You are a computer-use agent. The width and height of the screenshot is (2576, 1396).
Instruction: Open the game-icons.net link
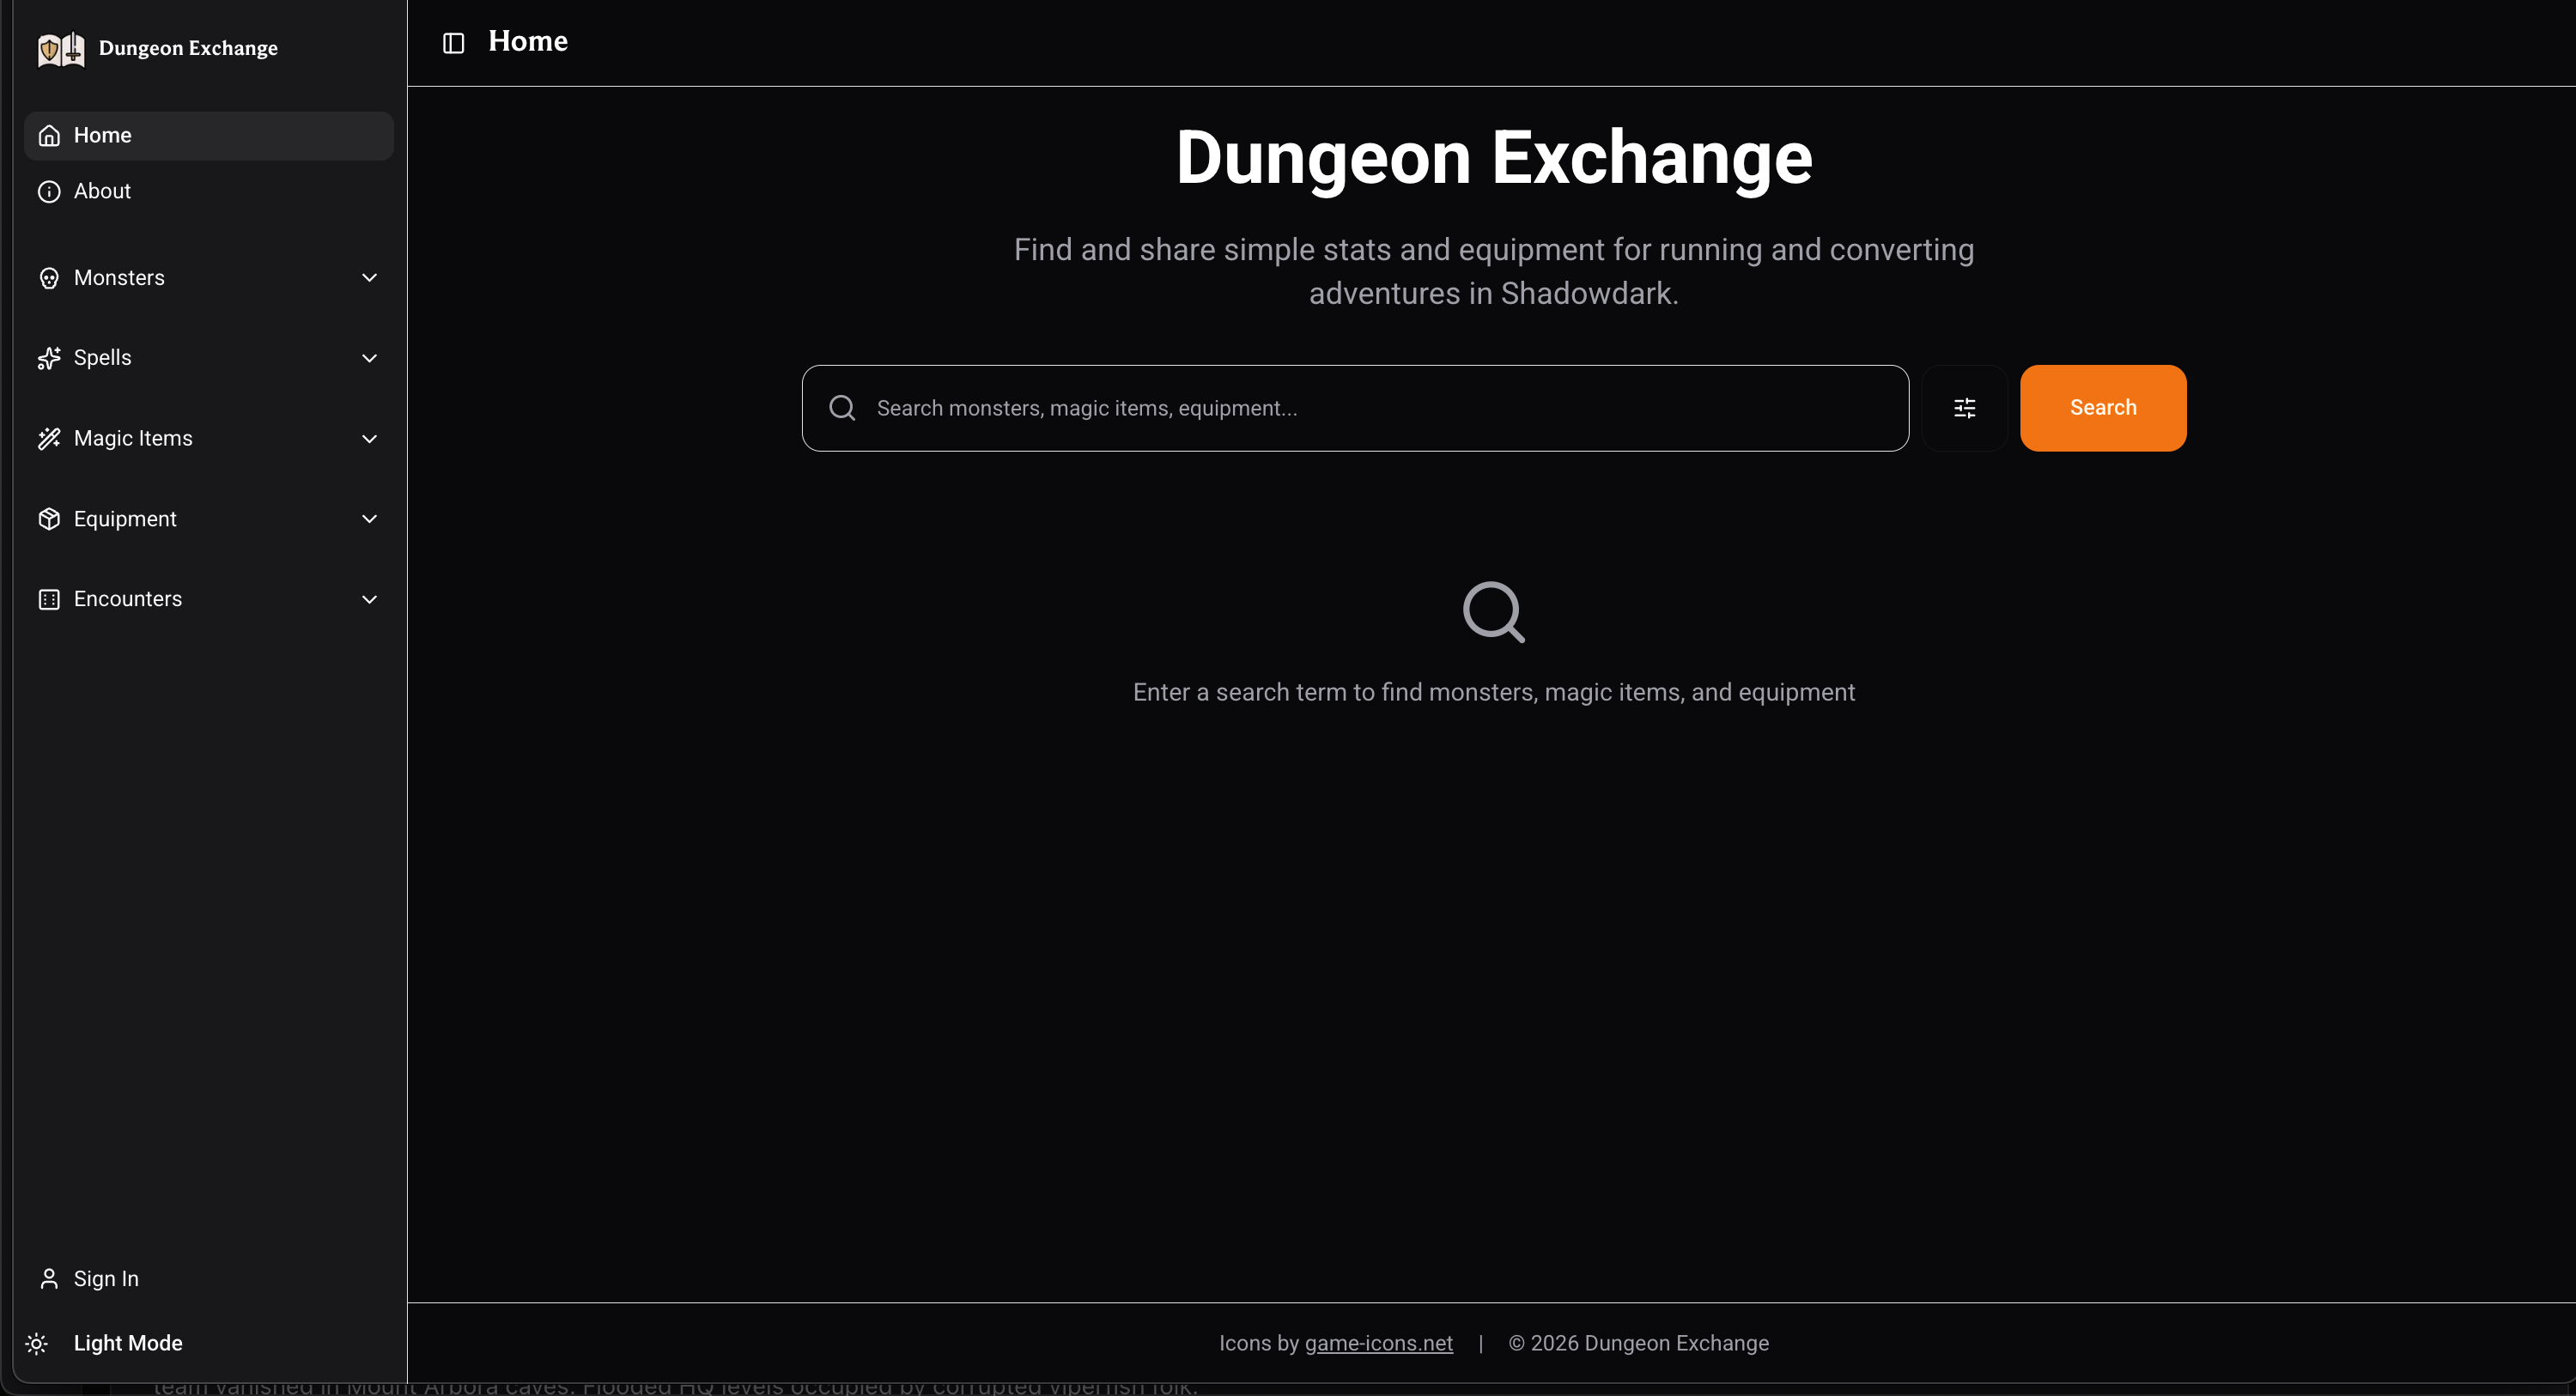coord(1378,1343)
